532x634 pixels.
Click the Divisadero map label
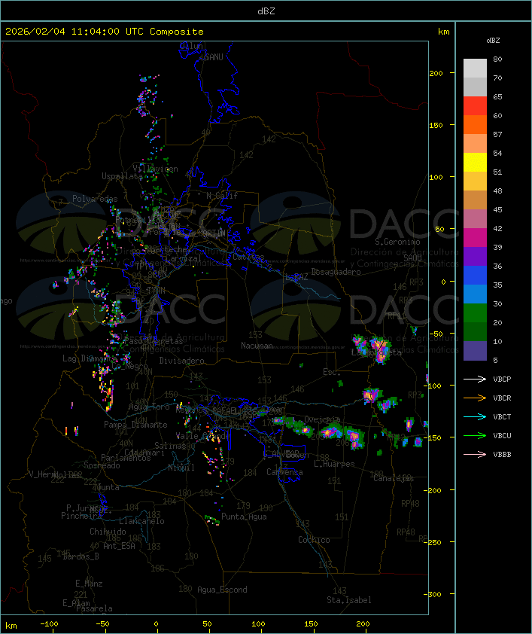tap(182, 360)
